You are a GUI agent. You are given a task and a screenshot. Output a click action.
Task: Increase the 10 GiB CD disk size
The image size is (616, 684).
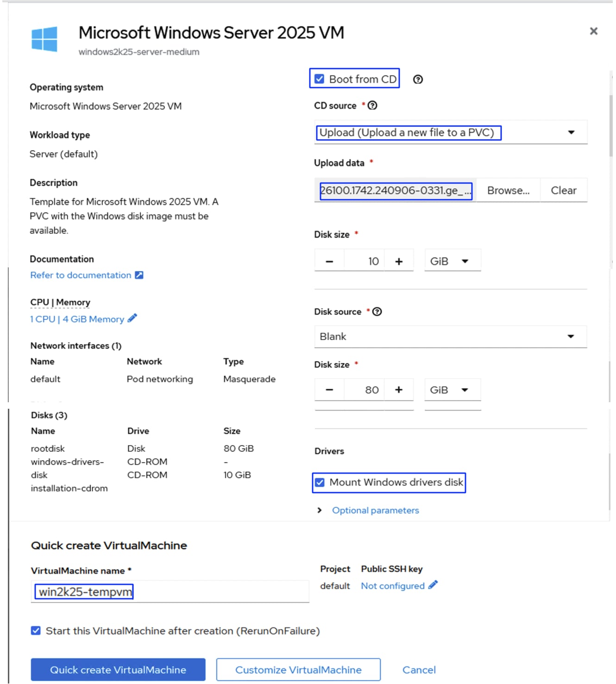[399, 261]
